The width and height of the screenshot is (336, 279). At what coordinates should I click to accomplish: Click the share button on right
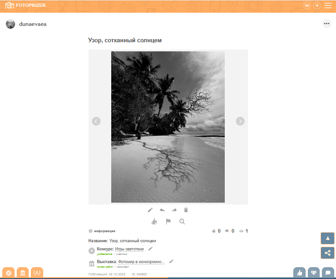(327, 253)
